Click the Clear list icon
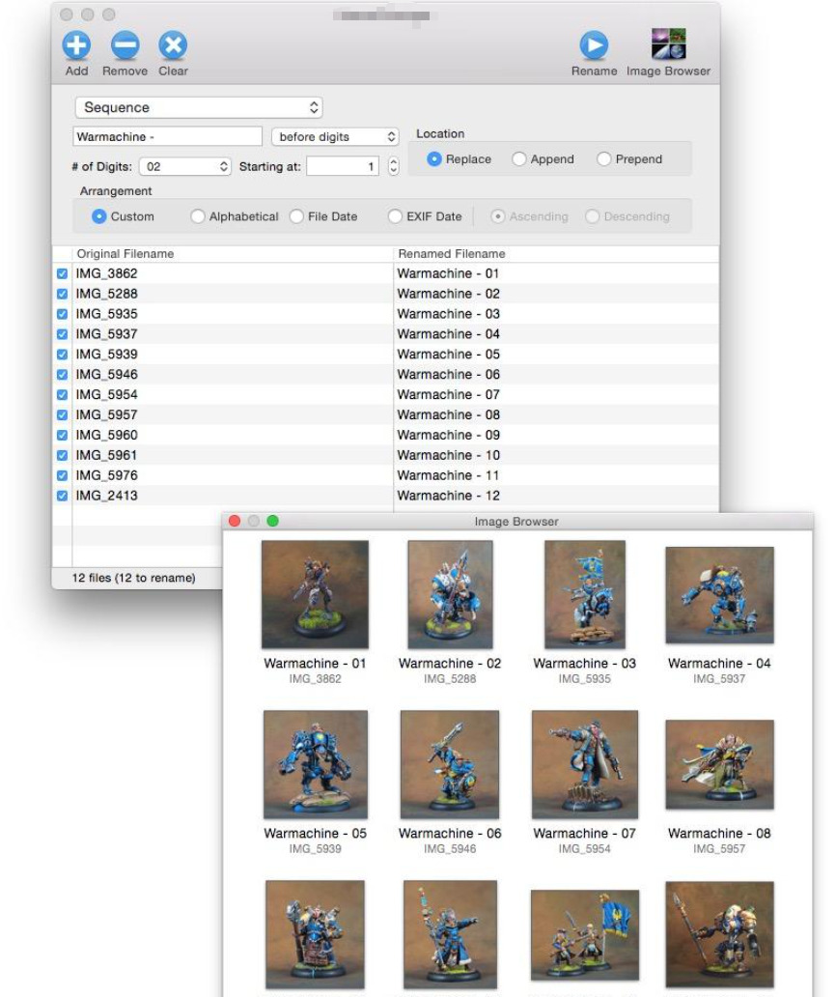Viewport: 836px width, 997px height. 173,45
